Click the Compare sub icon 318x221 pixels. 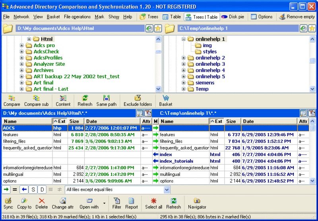tap(36, 98)
